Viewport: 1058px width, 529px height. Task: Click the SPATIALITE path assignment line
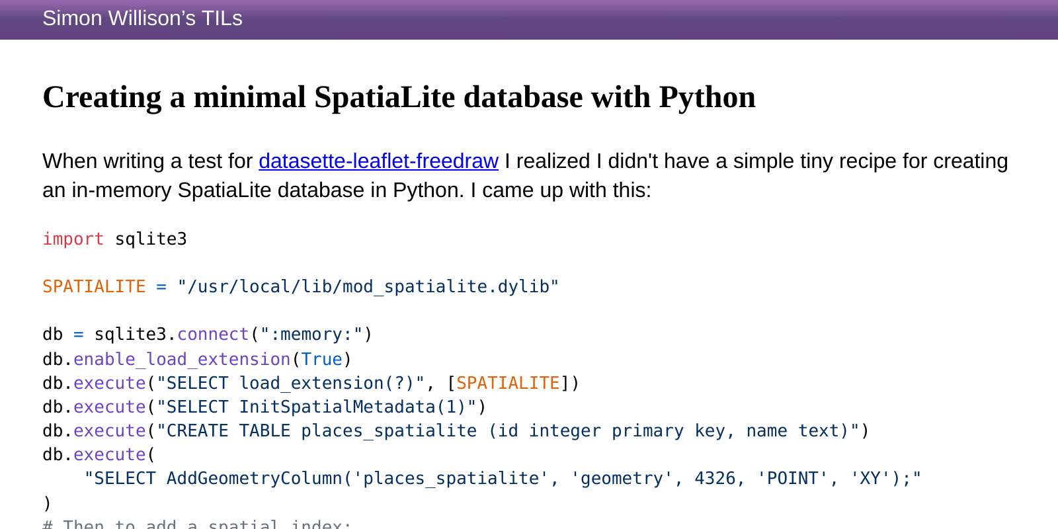(300, 286)
